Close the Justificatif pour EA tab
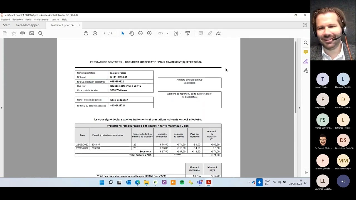Image resolution: width=356 pixels, height=200 pixels. coord(79,25)
